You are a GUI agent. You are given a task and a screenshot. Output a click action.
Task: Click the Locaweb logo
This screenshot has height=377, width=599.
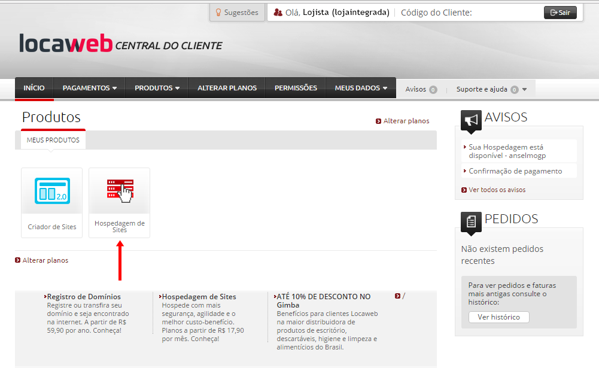(x=66, y=43)
